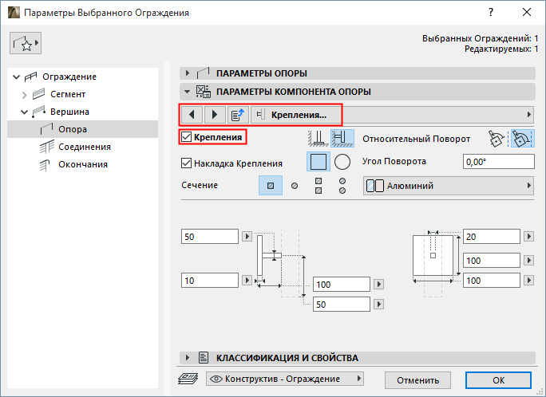Open arrow menu beside bottom right 100 field
Image resolution: width=546 pixels, height=397 pixels.
click(x=529, y=280)
